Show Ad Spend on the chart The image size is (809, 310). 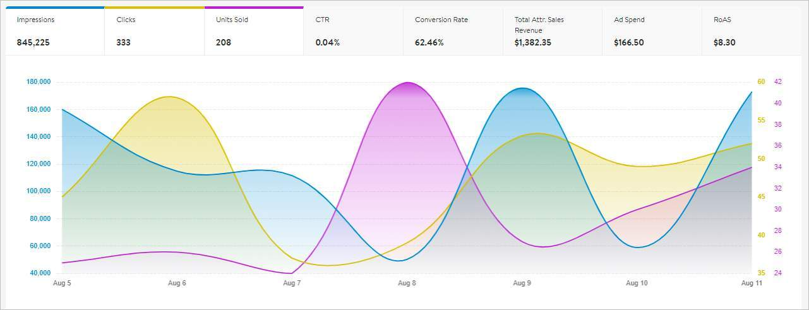pos(652,31)
